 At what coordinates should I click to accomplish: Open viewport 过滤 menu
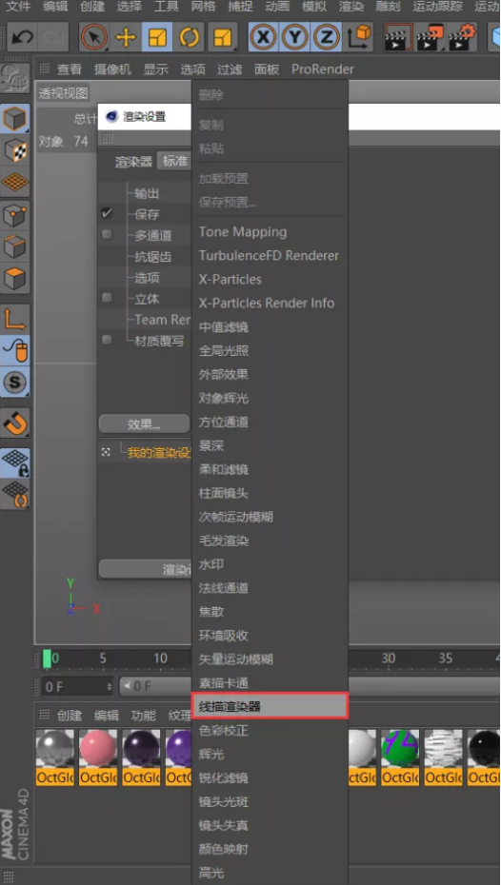(x=230, y=69)
